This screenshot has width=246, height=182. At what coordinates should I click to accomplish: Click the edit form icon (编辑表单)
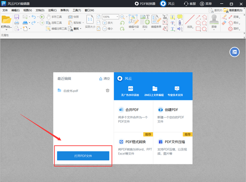156,21
